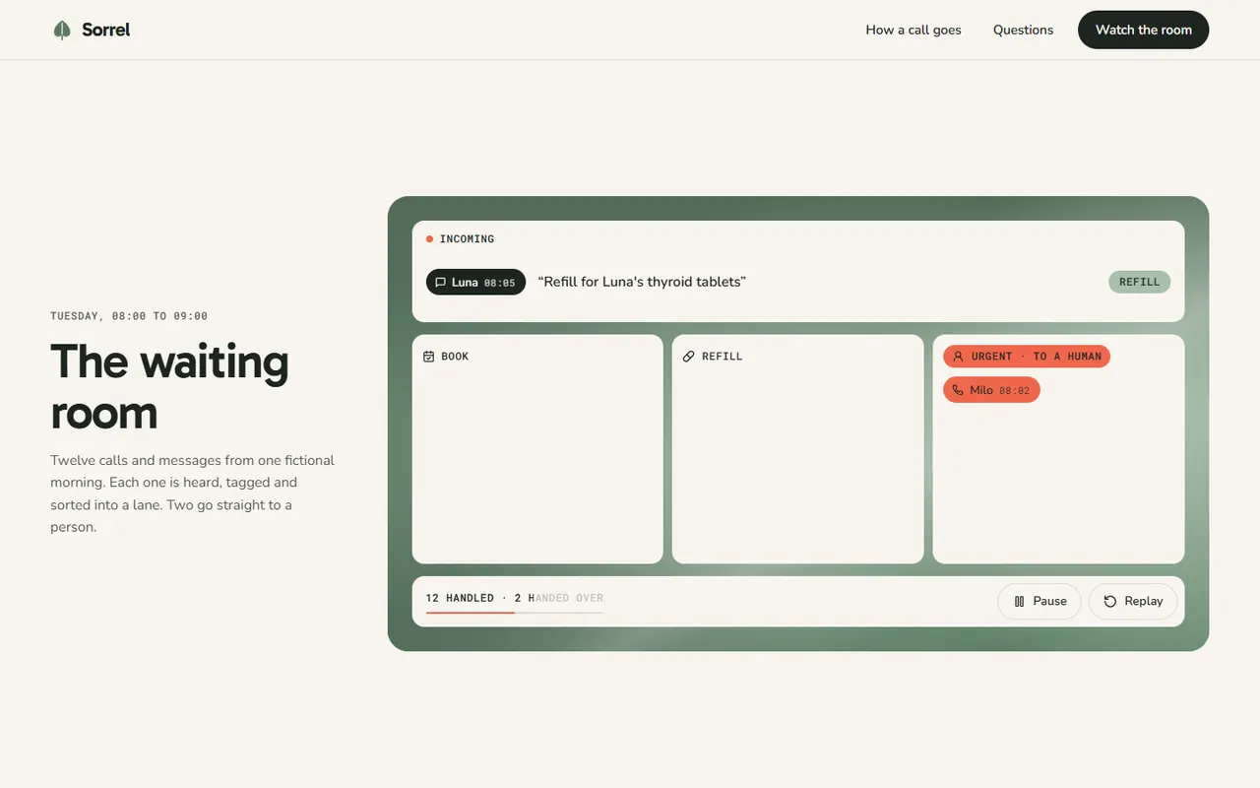The width and height of the screenshot is (1260, 788).
Task: Select the Milo 08:02 call chip
Action: tap(991, 390)
